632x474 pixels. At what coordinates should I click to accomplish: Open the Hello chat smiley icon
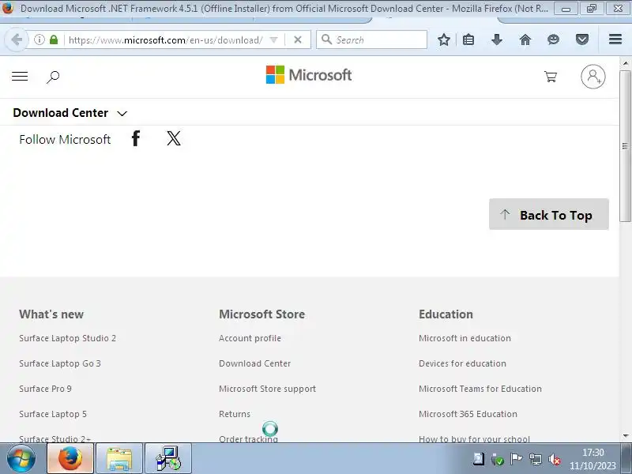coord(554,39)
